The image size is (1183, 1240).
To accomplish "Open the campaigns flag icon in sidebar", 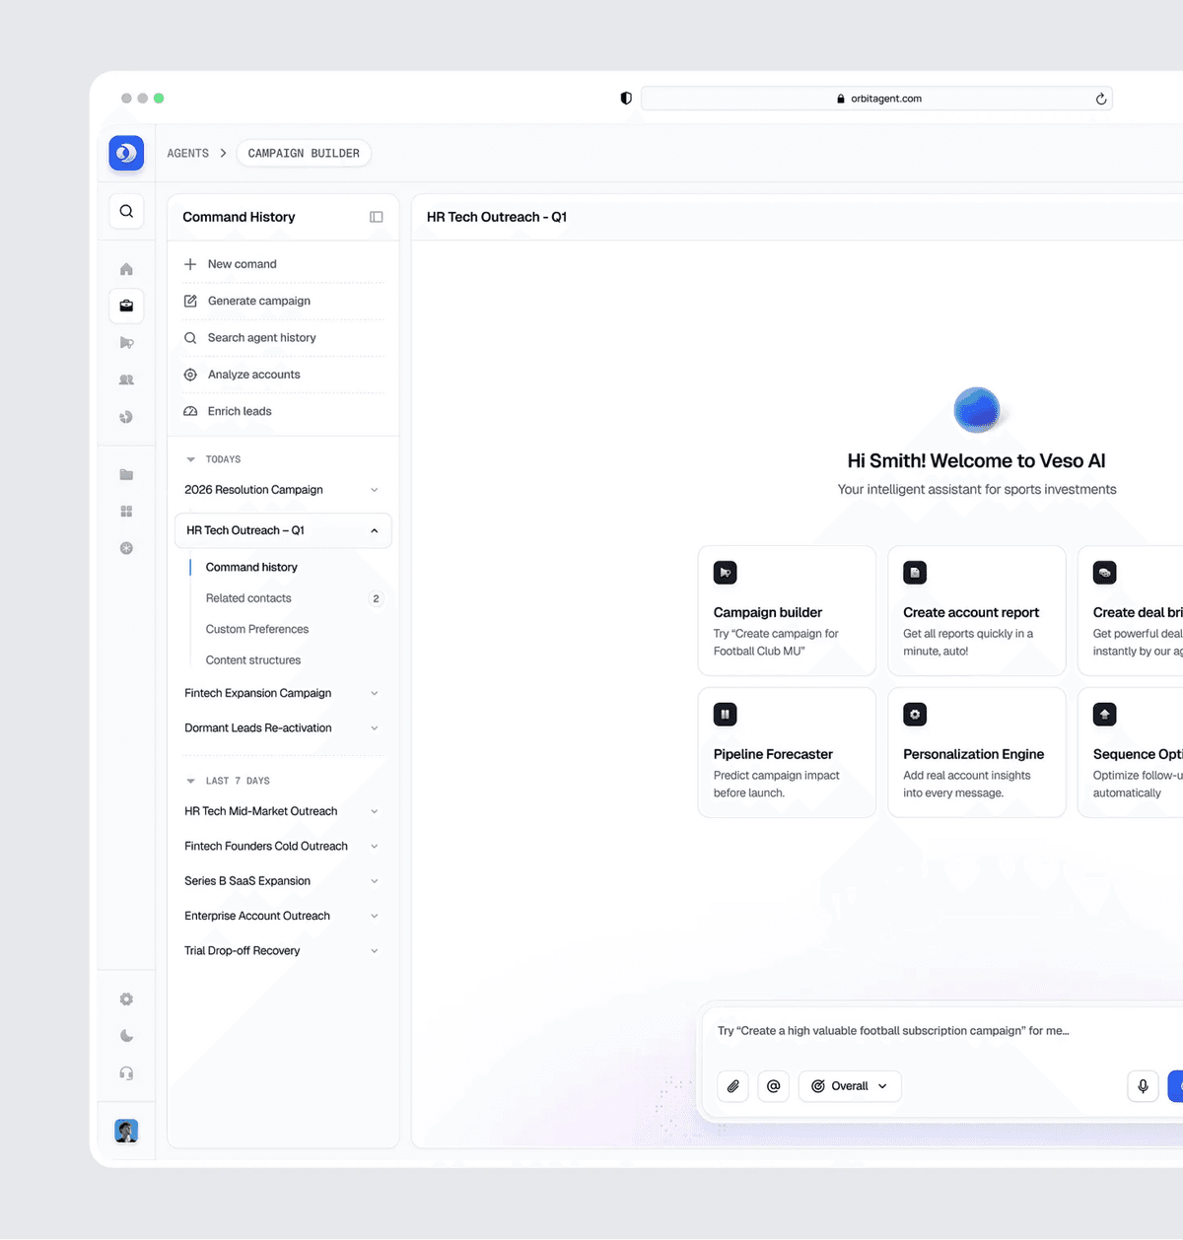I will tap(126, 343).
